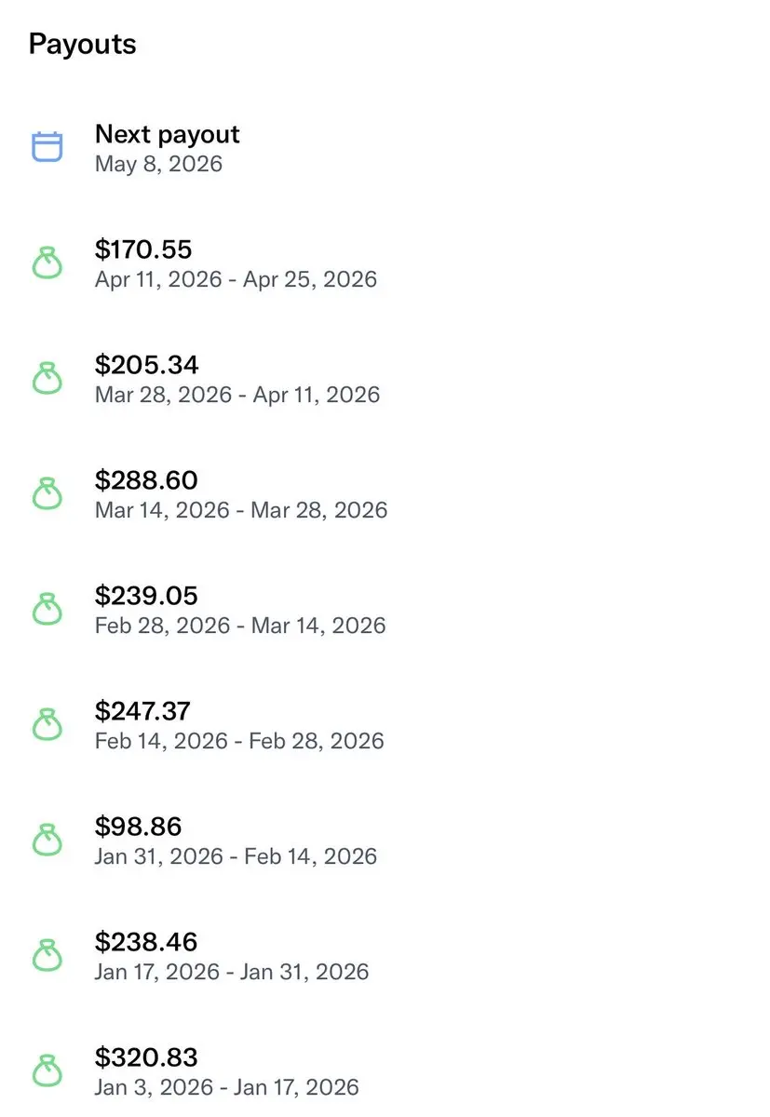Select the $239.05 payout entry
This screenshot has height=1117, width=770.
click(x=147, y=596)
